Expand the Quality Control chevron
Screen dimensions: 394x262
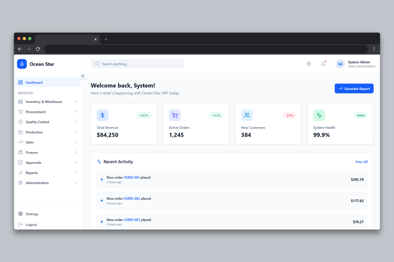tap(76, 122)
